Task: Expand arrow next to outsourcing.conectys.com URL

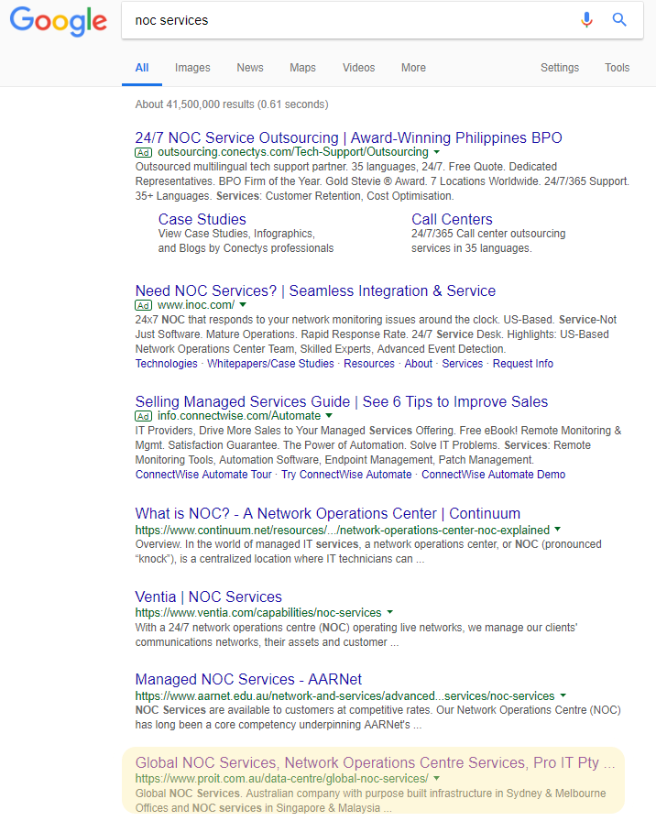Action: 437,152
